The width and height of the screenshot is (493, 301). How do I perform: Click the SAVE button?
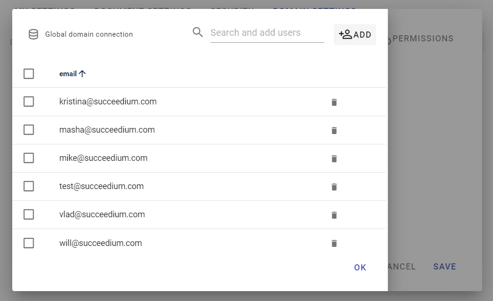pos(445,267)
